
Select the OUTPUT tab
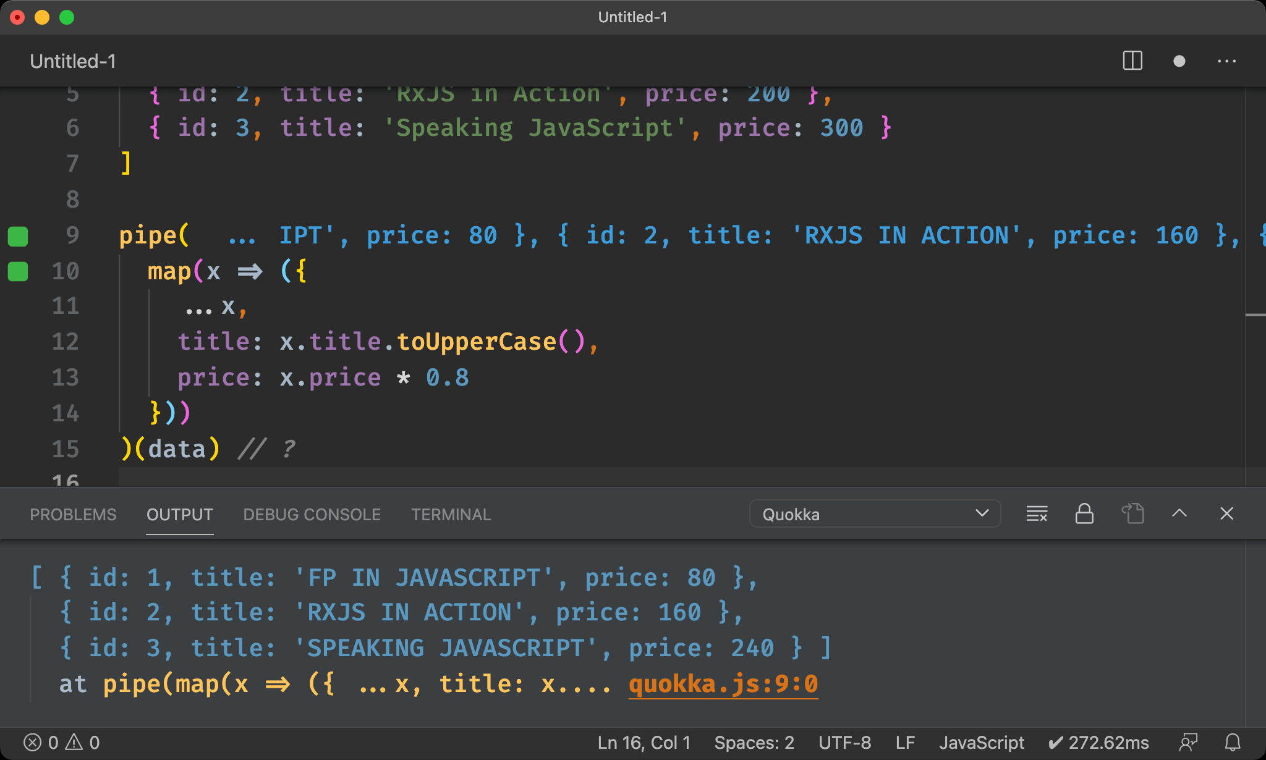180,515
